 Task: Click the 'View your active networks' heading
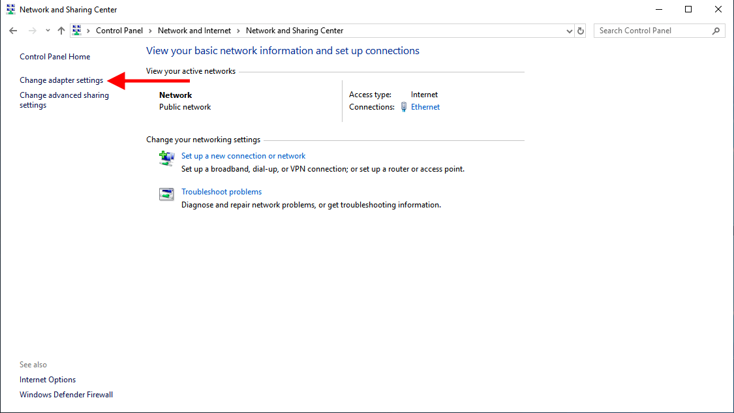[x=191, y=71]
